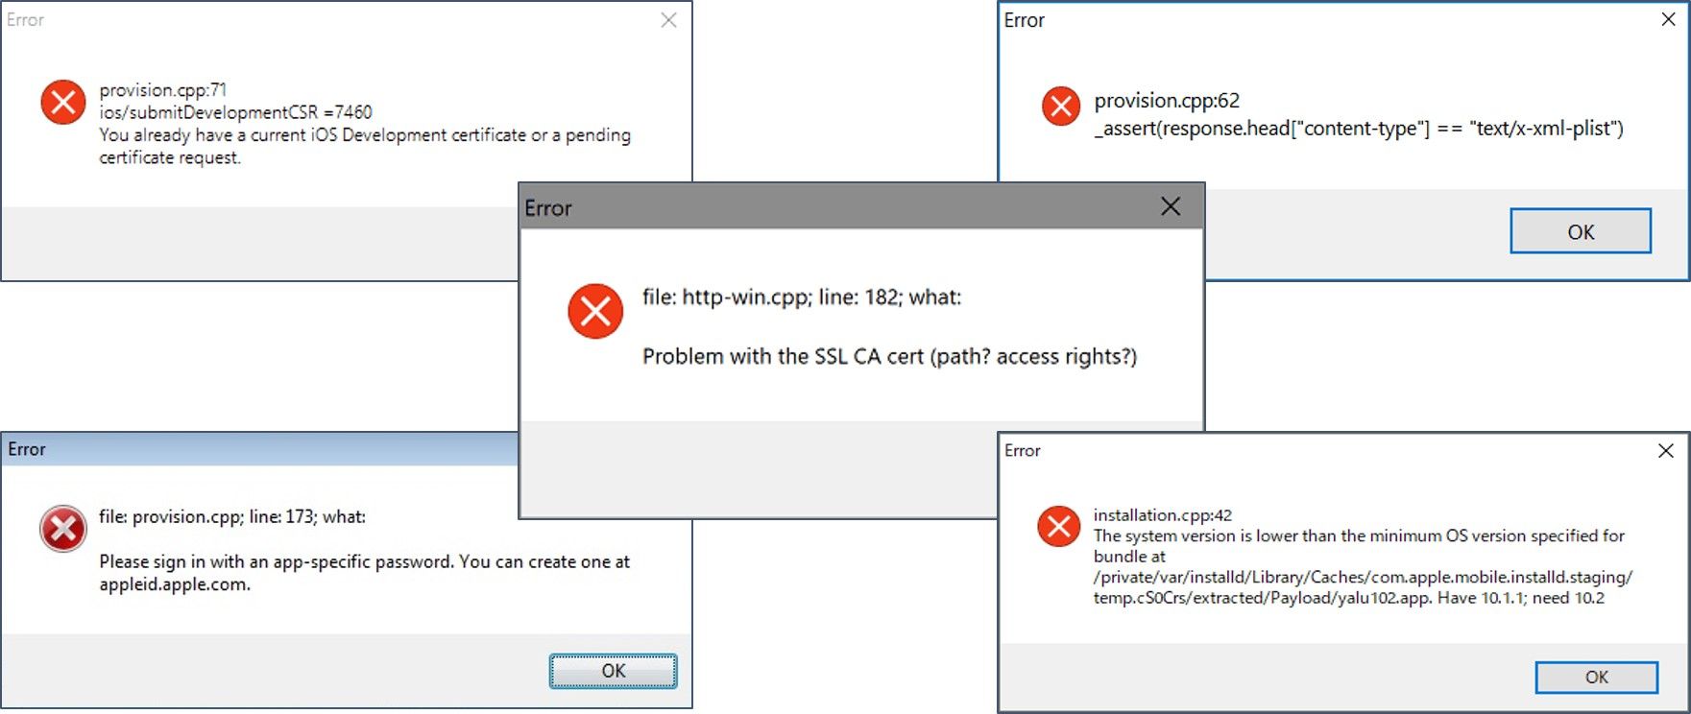
Task: Click the blue title bar of provision.cpp line 173 dialog
Action: click(259, 449)
